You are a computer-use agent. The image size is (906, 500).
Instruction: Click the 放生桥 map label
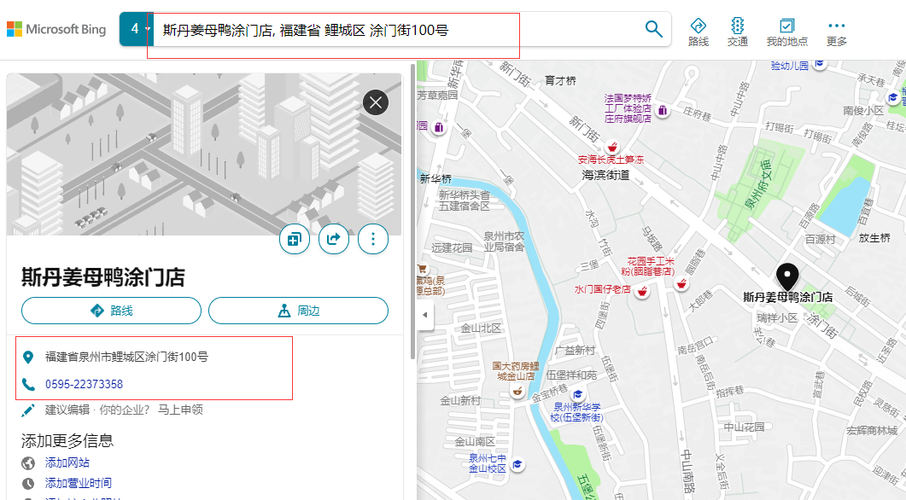[x=874, y=238]
